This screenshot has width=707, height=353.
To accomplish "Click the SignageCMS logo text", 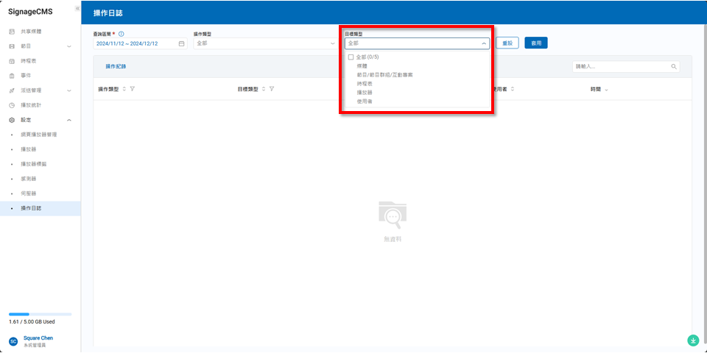I will click(x=30, y=12).
